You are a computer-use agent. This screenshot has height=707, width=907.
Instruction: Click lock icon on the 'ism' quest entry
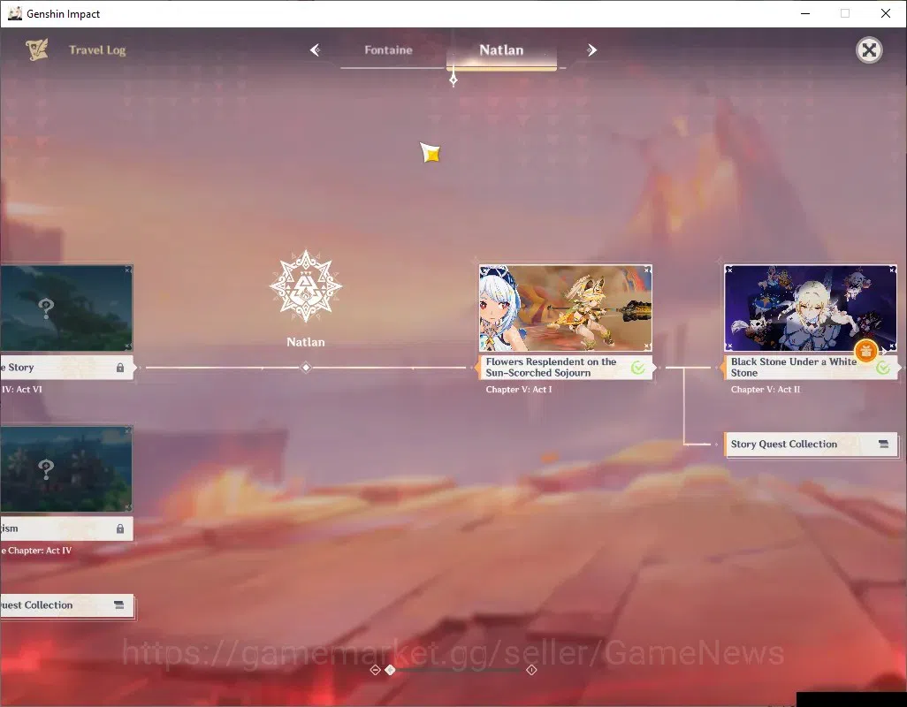120,528
